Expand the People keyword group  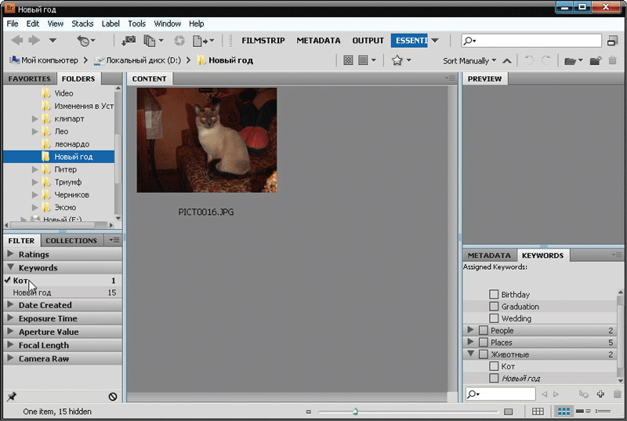pos(470,331)
